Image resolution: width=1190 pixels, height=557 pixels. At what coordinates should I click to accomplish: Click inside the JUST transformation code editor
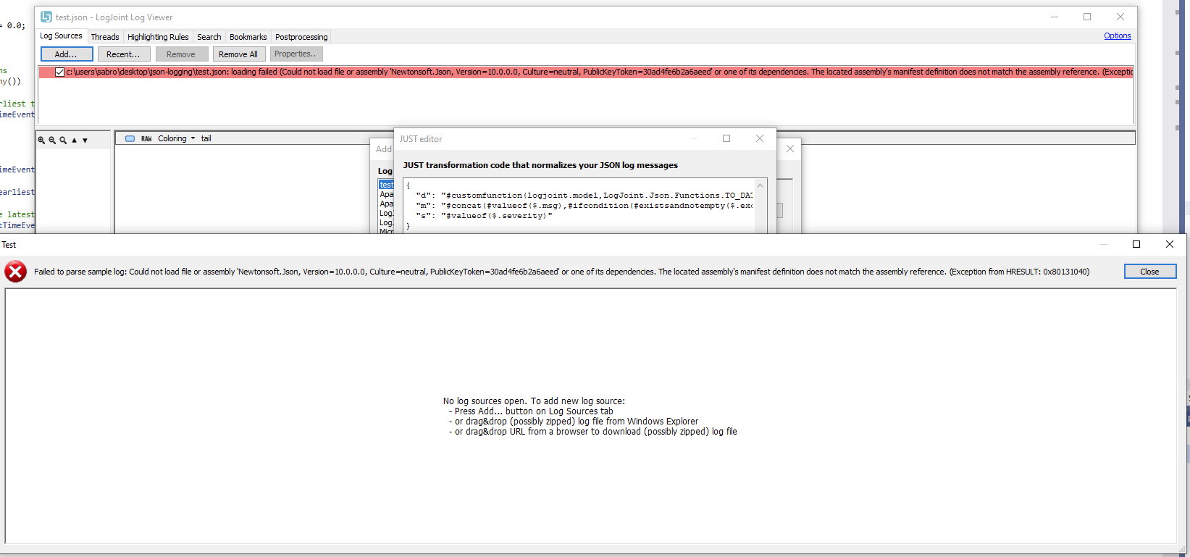579,206
